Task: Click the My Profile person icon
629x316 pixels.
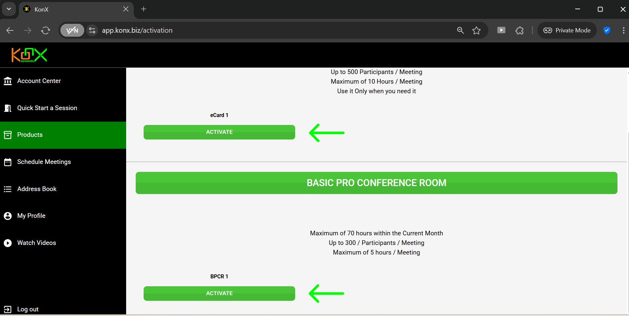Action: tap(8, 216)
